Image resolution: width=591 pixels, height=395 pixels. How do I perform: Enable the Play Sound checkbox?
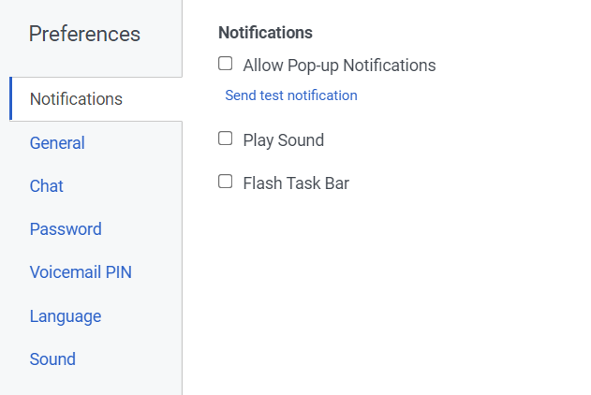click(225, 139)
